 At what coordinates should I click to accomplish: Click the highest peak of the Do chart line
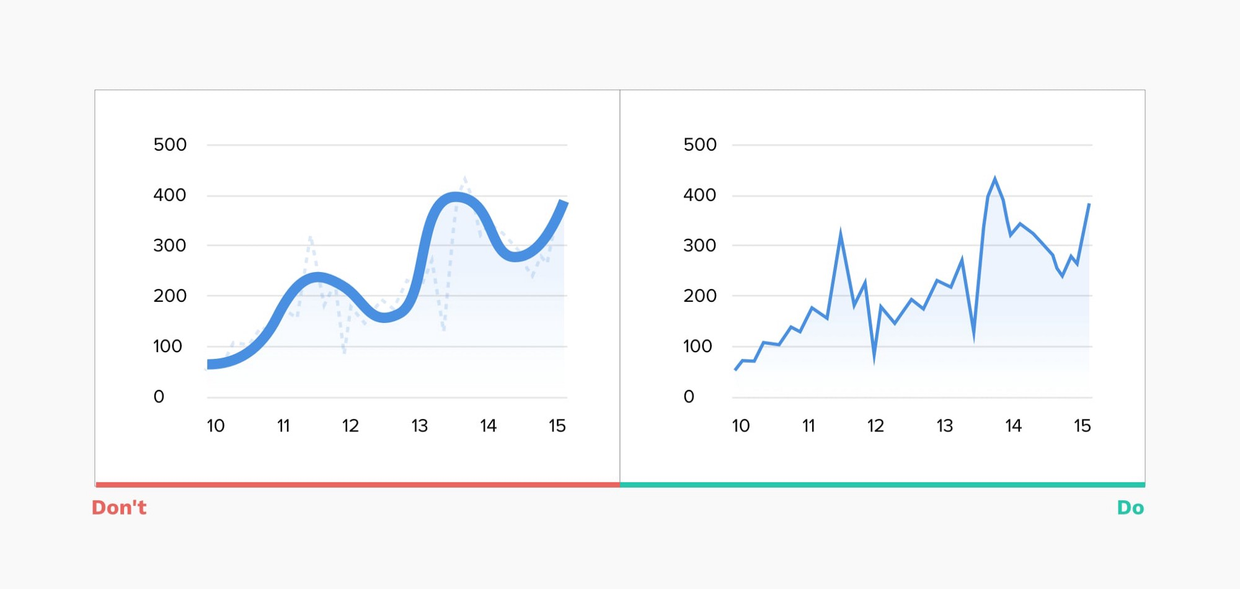[x=995, y=179]
